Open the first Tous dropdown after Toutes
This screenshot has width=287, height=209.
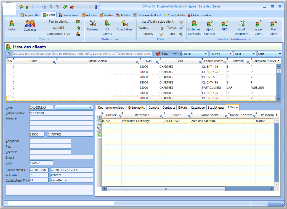pos(245,54)
